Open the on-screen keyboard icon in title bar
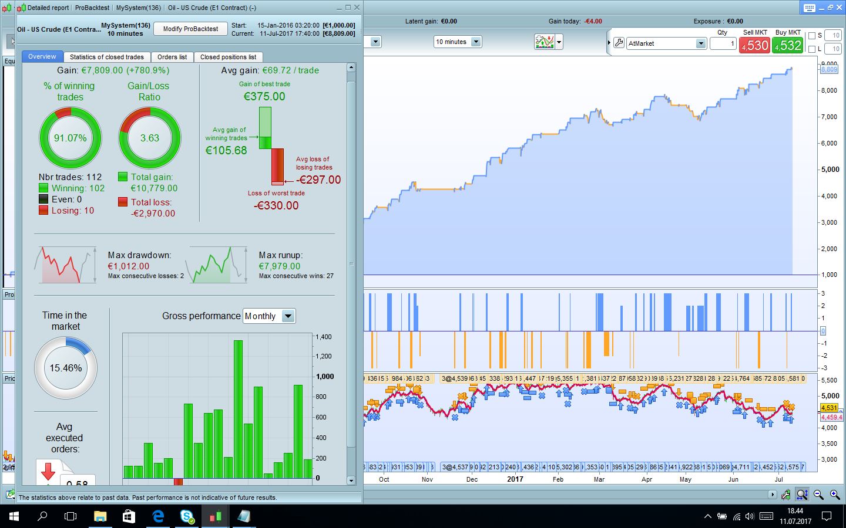 tap(809, 8)
